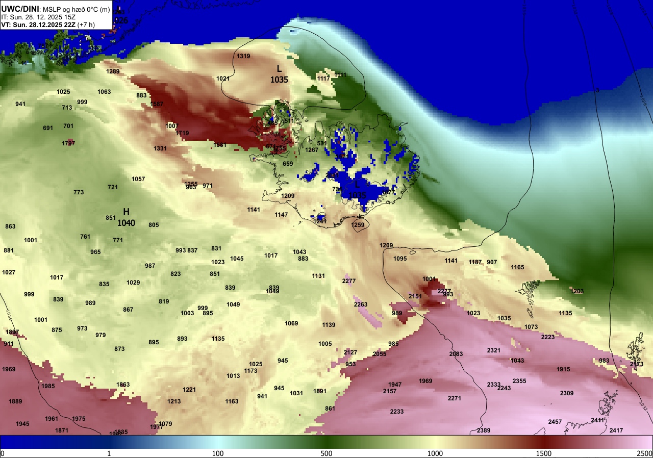Click the colorbar tick label 100
Image resolution: width=653 pixels, height=458 pixels.
point(218,453)
